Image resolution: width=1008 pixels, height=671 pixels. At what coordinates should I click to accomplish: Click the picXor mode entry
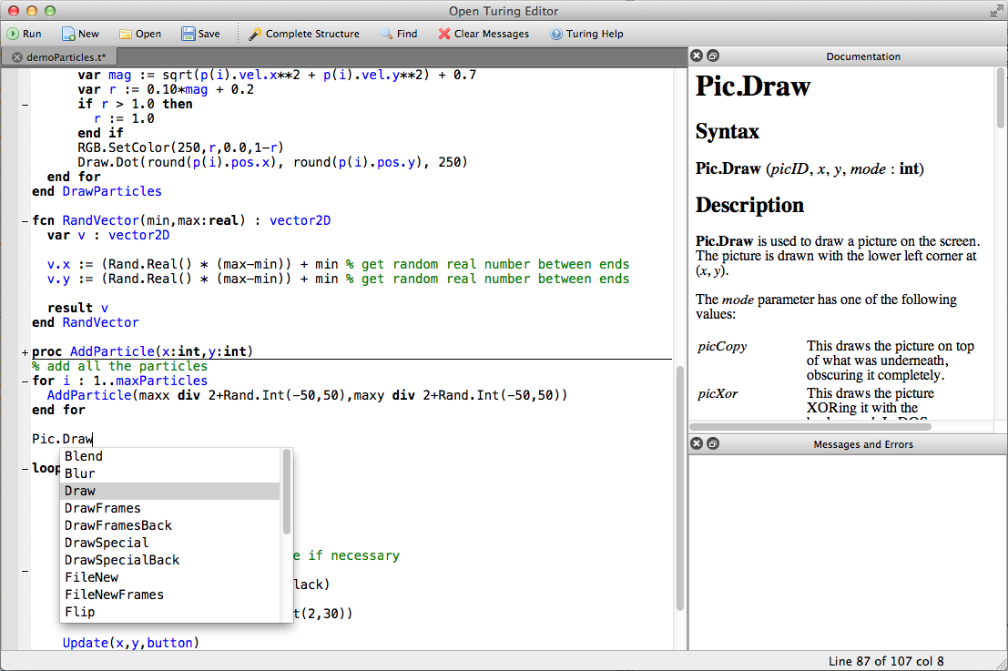click(718, 393)
